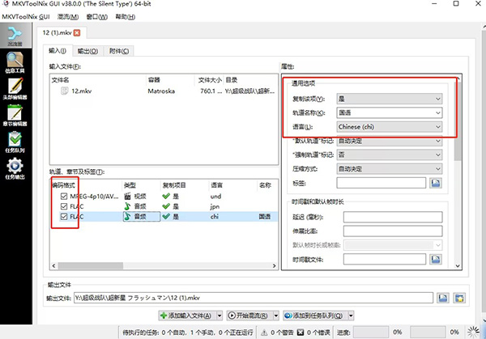Open the 压缩方式 dropdown
Viewport: 486px width, 339px height.
[x=390, y=169]
